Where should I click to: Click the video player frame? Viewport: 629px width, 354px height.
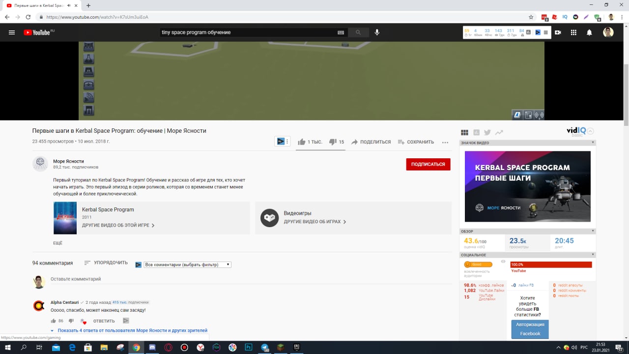pyautogui.click(x=312, y=81)
